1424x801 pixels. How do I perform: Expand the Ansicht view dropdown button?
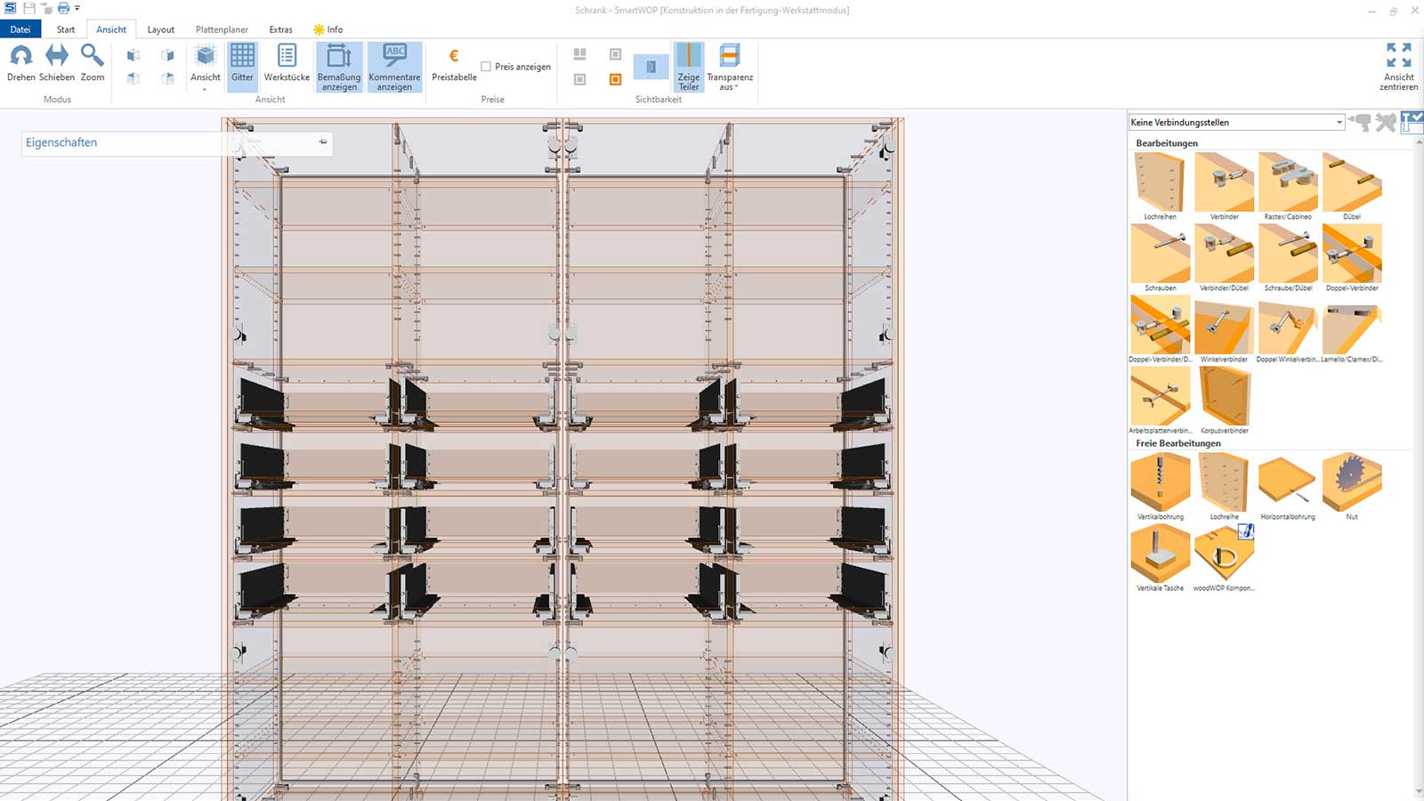click(205, 87)
